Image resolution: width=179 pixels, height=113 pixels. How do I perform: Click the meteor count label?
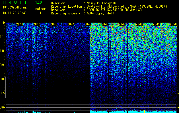pyautogui.click(x=40, y=9)
